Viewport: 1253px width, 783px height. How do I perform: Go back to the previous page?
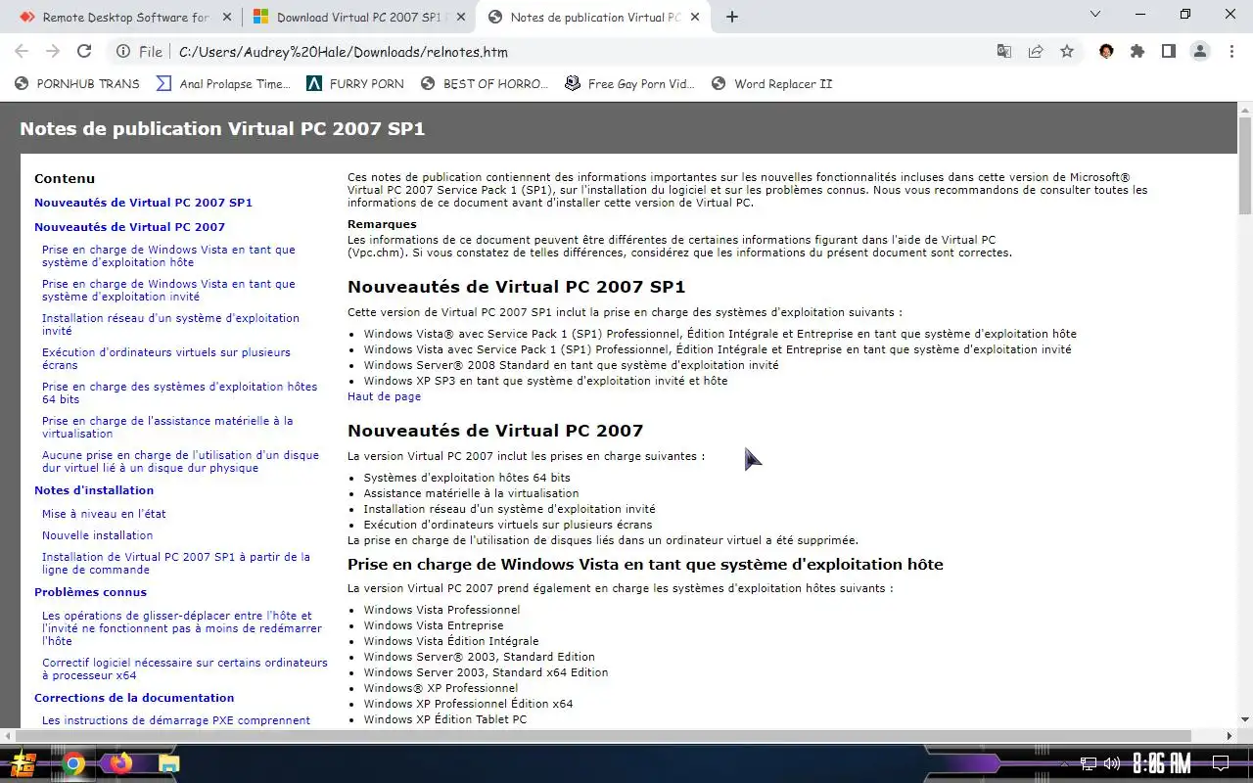click(x=22, y=52)
